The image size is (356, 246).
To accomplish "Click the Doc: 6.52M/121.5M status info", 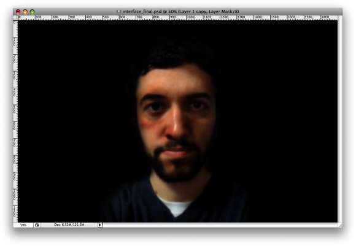I will [x=69, y=225].
